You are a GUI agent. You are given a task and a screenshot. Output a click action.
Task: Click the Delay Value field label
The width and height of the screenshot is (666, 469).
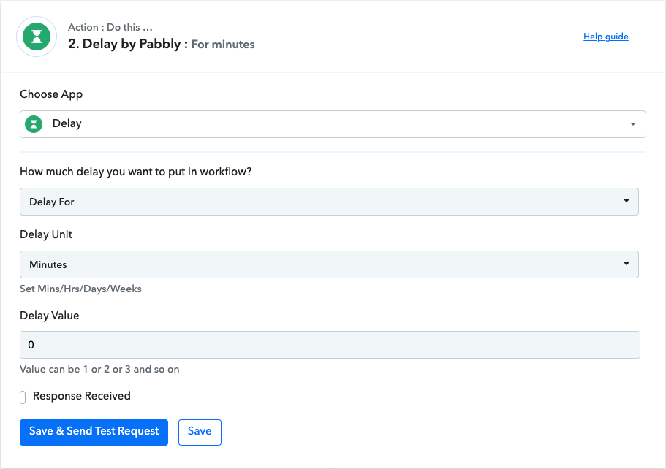(49, 316)
